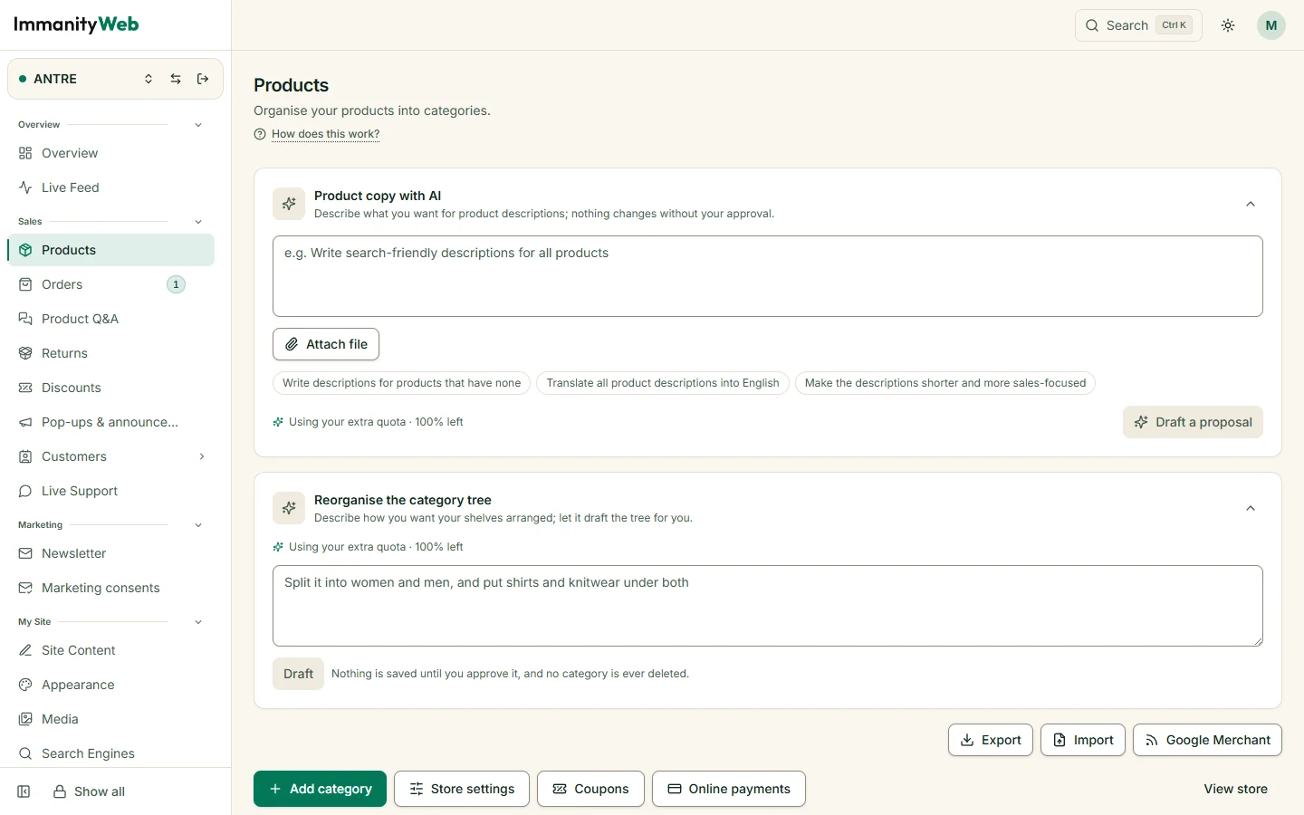Open Appearance in the sidebar
This screenshot has height=815, width=1304.
pyautogui.click(x=110, y=685)
